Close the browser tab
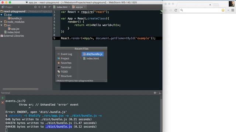 (210, 5)
